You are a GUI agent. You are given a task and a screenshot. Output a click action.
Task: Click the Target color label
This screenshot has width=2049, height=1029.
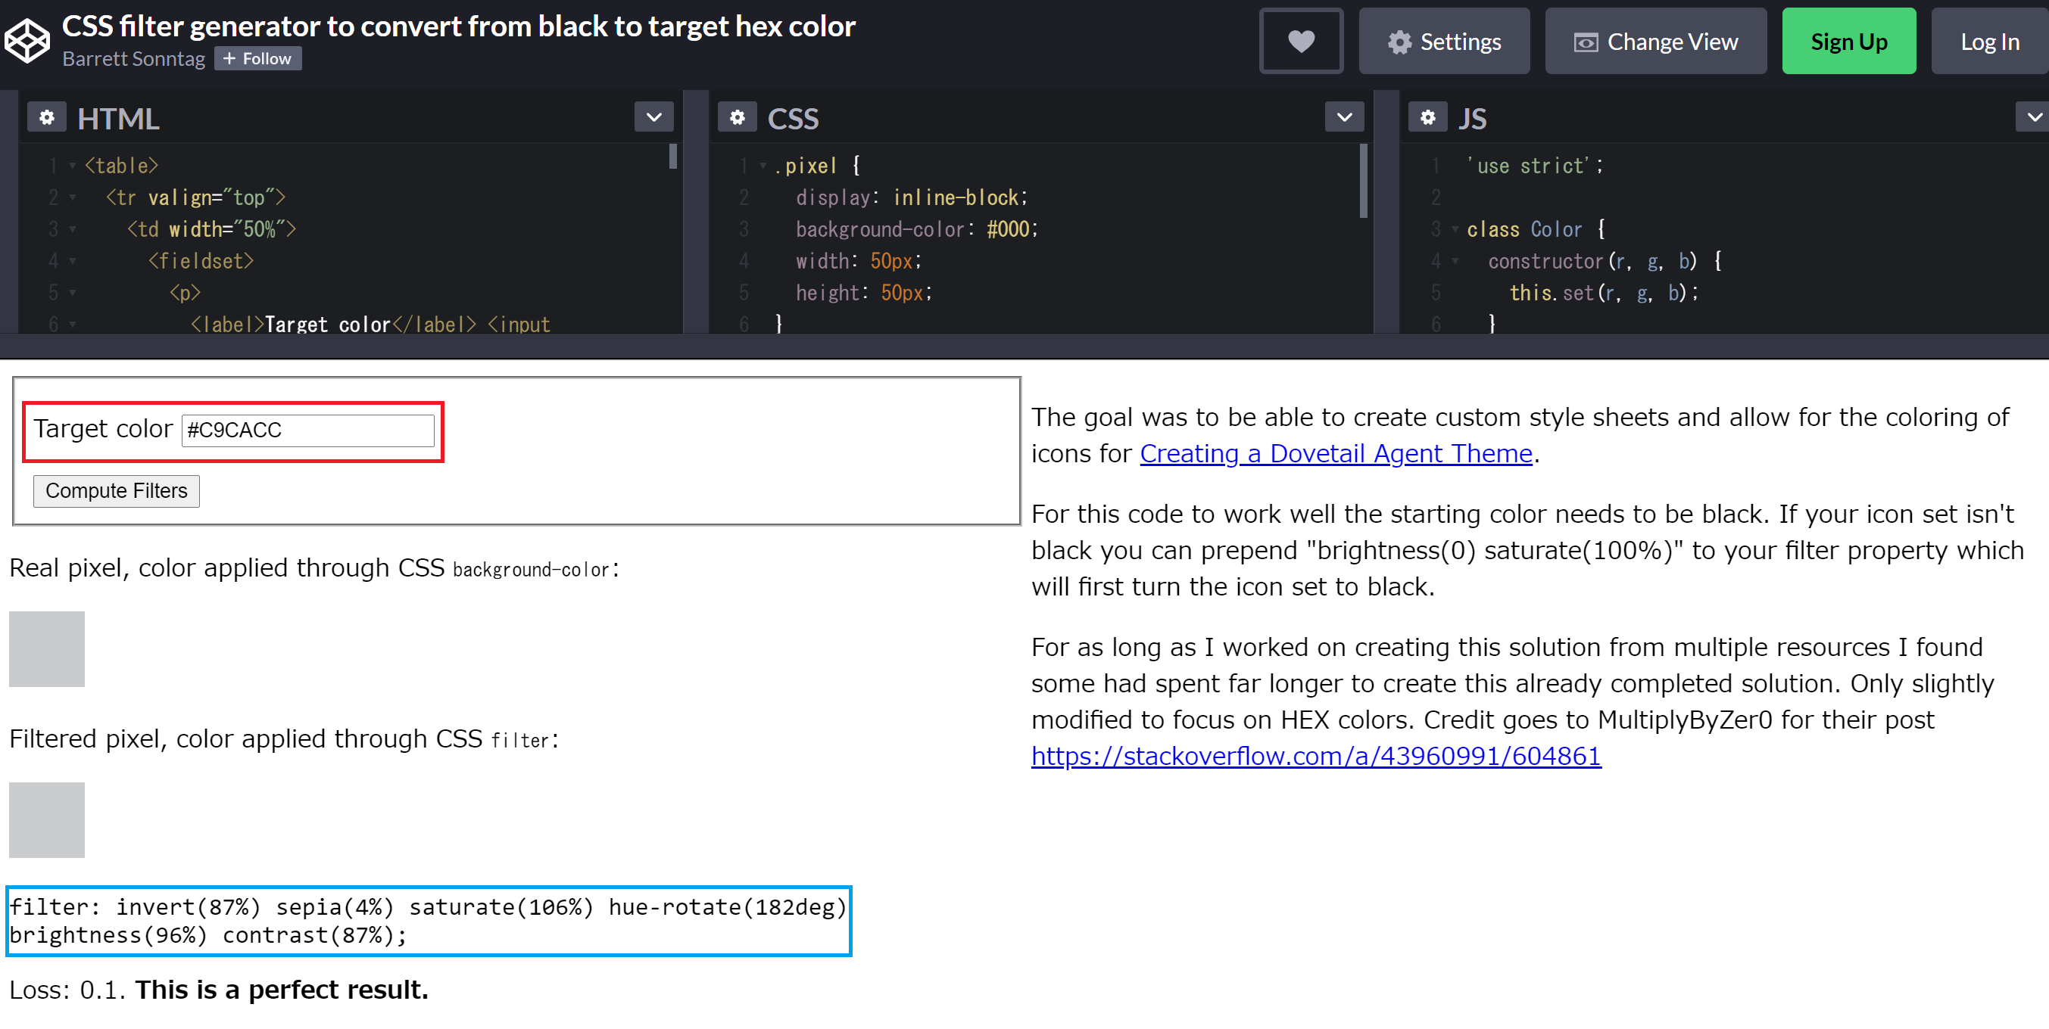tap(103, 428)
